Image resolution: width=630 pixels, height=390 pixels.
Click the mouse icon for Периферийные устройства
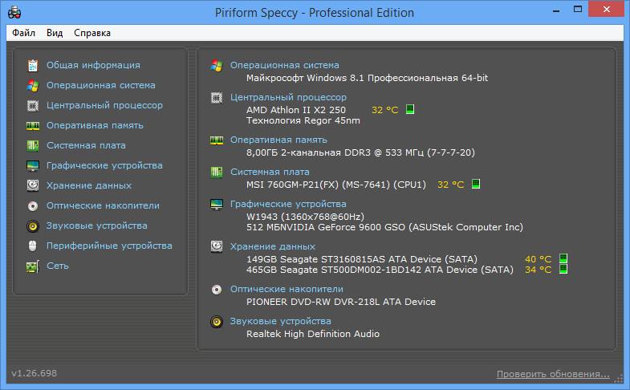coord(33,246)
